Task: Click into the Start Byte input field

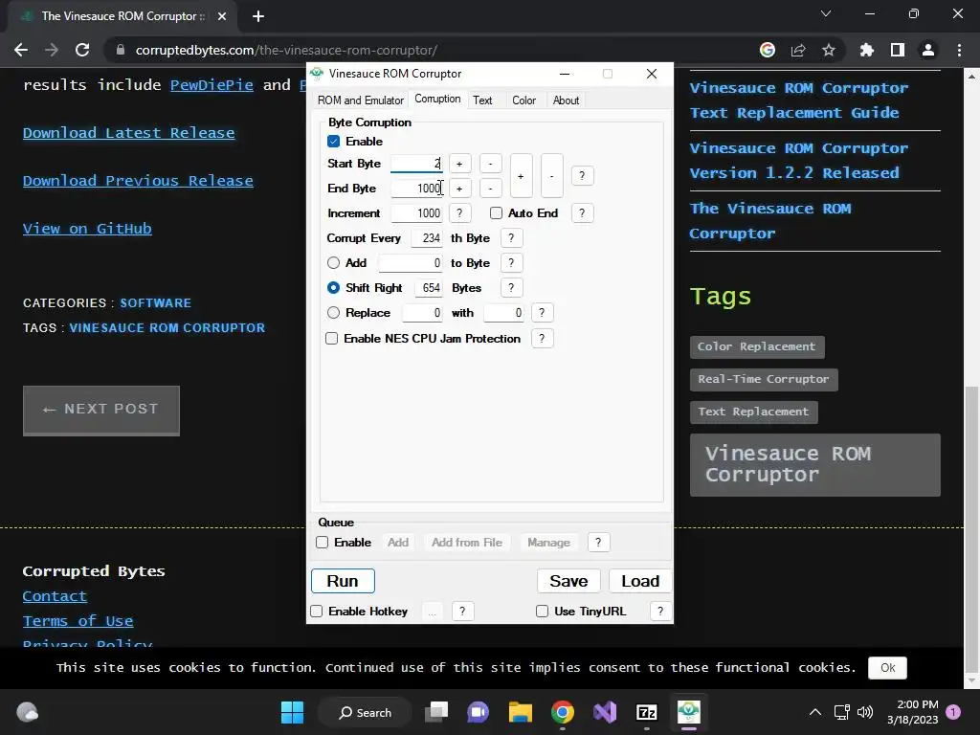Action: click(x=416, y=164)
